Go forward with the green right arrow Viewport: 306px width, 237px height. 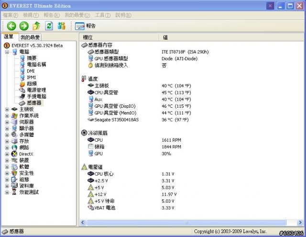(x=24, y=26)
